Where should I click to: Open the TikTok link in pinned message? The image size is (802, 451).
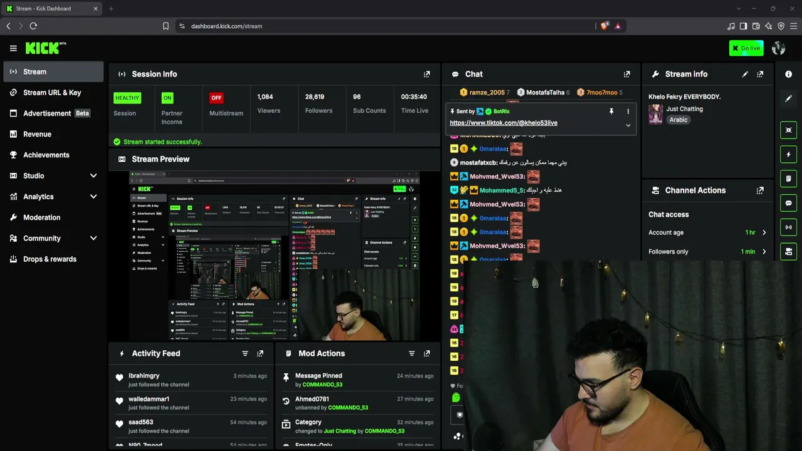click(503, 123)
